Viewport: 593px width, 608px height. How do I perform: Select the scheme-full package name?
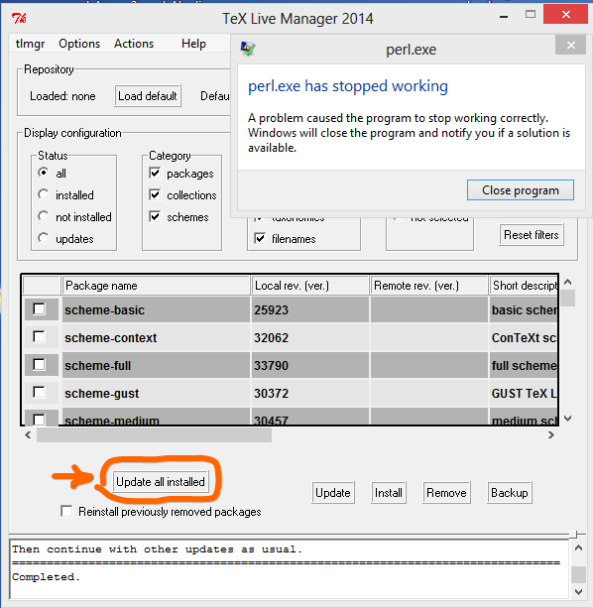point(97,366)
